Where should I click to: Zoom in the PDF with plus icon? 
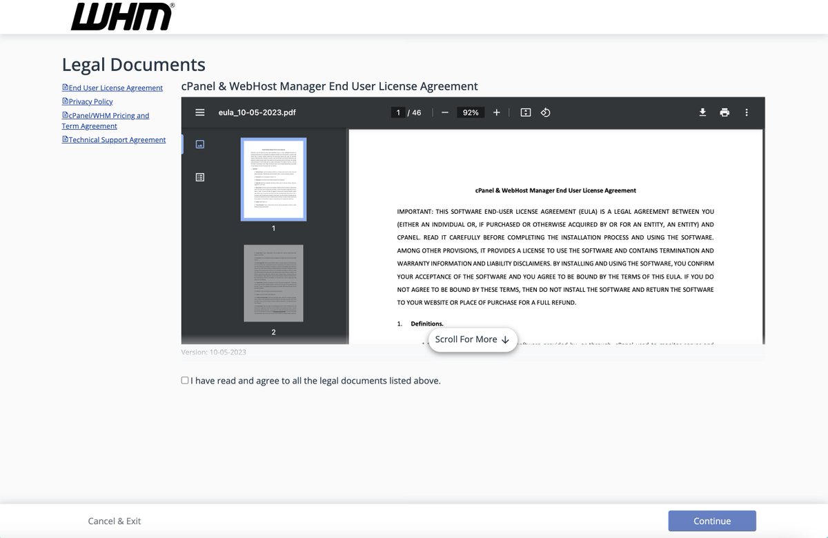click(496, 112)
